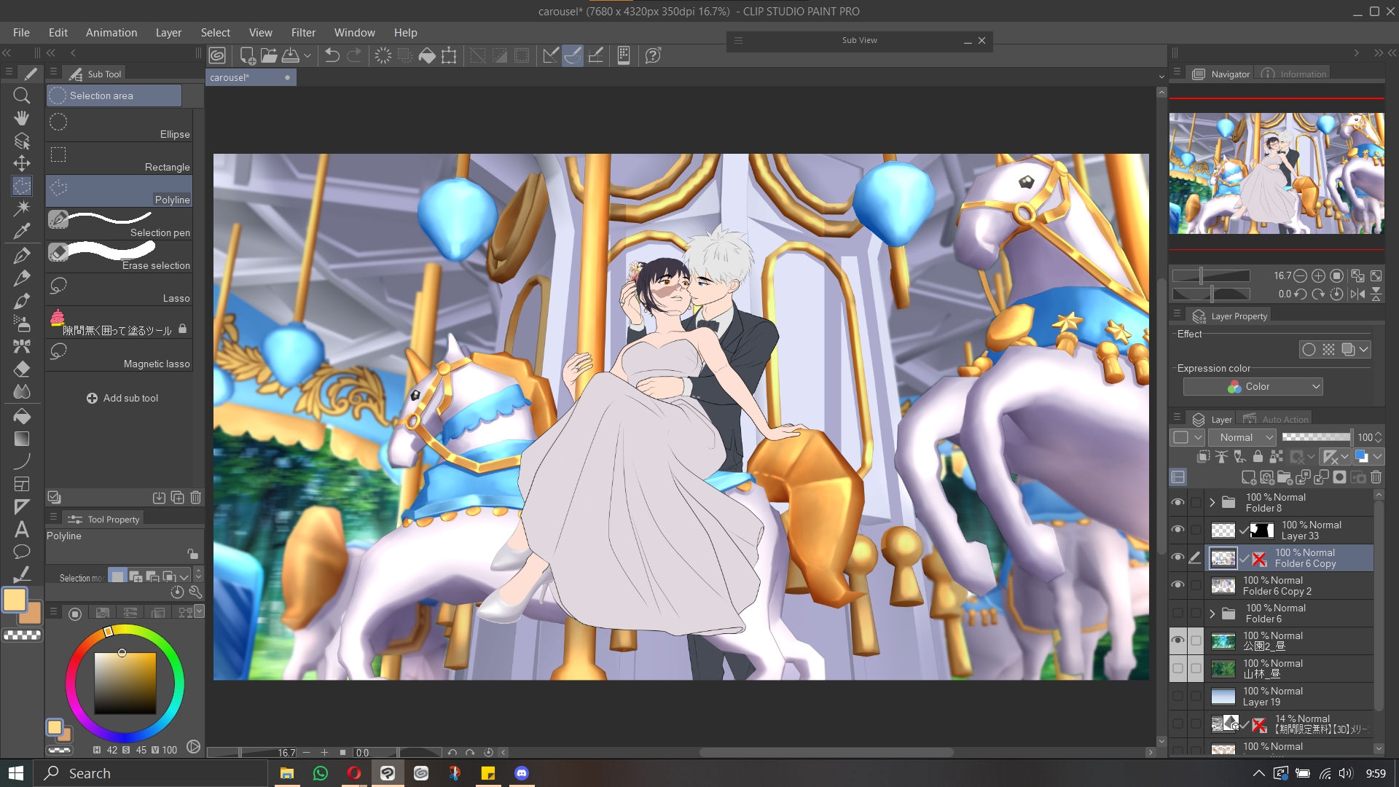Pick the Eyedropper tool

coord(22,232)
